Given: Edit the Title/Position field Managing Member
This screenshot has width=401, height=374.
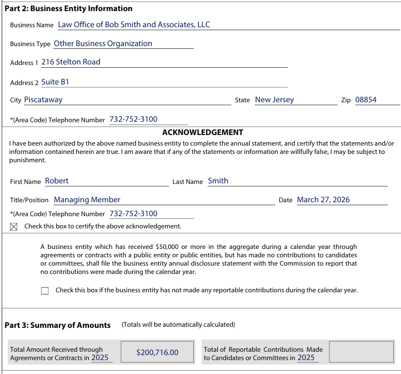Looking at the screenshot, I should tap(164, 200).
